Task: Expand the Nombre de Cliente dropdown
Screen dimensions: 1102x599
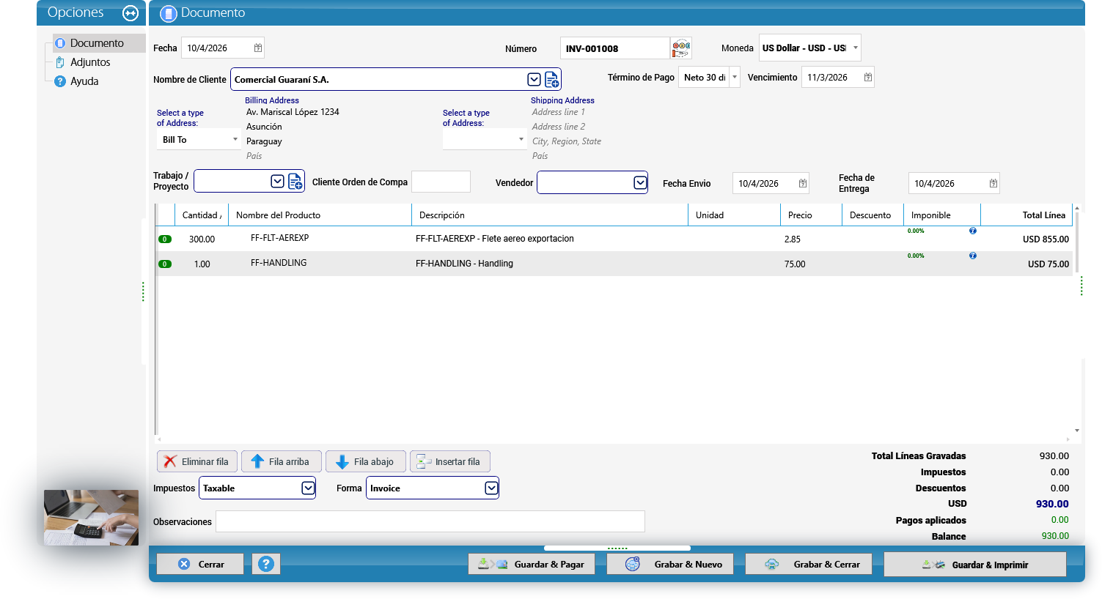Action: [534, 79]
